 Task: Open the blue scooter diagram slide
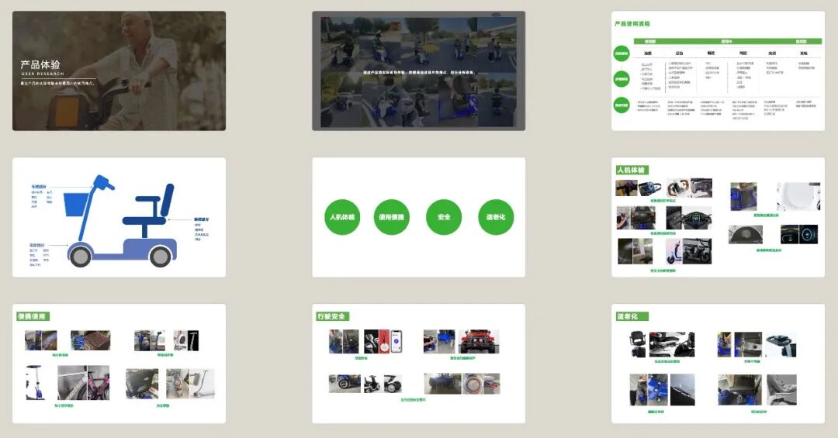click(x=119, y=217)
